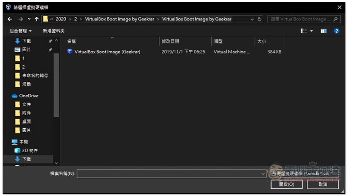The width and height of the screenshot is (348, 196).
Task: Click the navigation pane scrollbar thumb
Action: [57, 85]
